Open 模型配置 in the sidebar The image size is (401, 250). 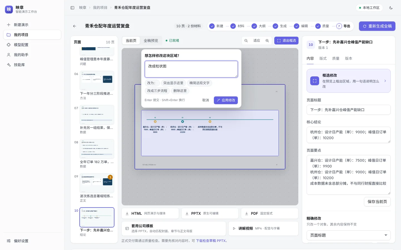click(x=32, y=45)
